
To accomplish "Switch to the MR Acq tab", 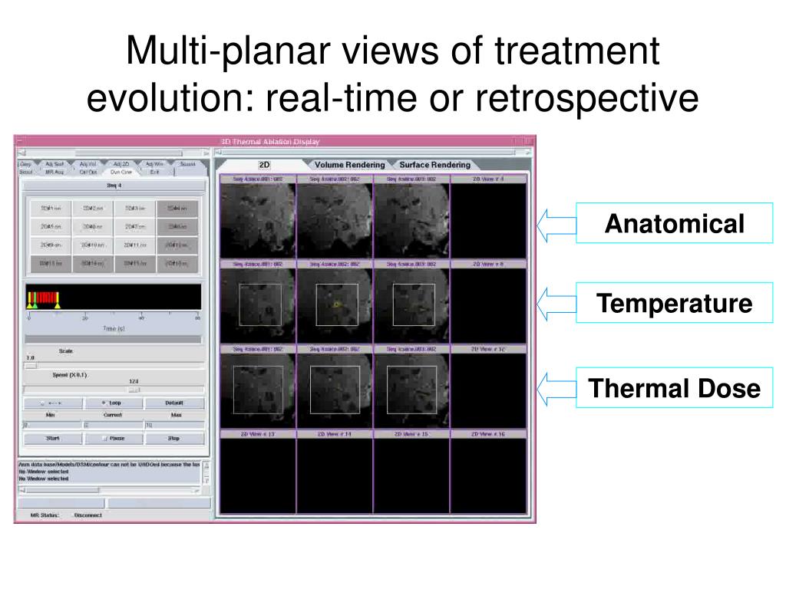I will (x=54, y=172).
